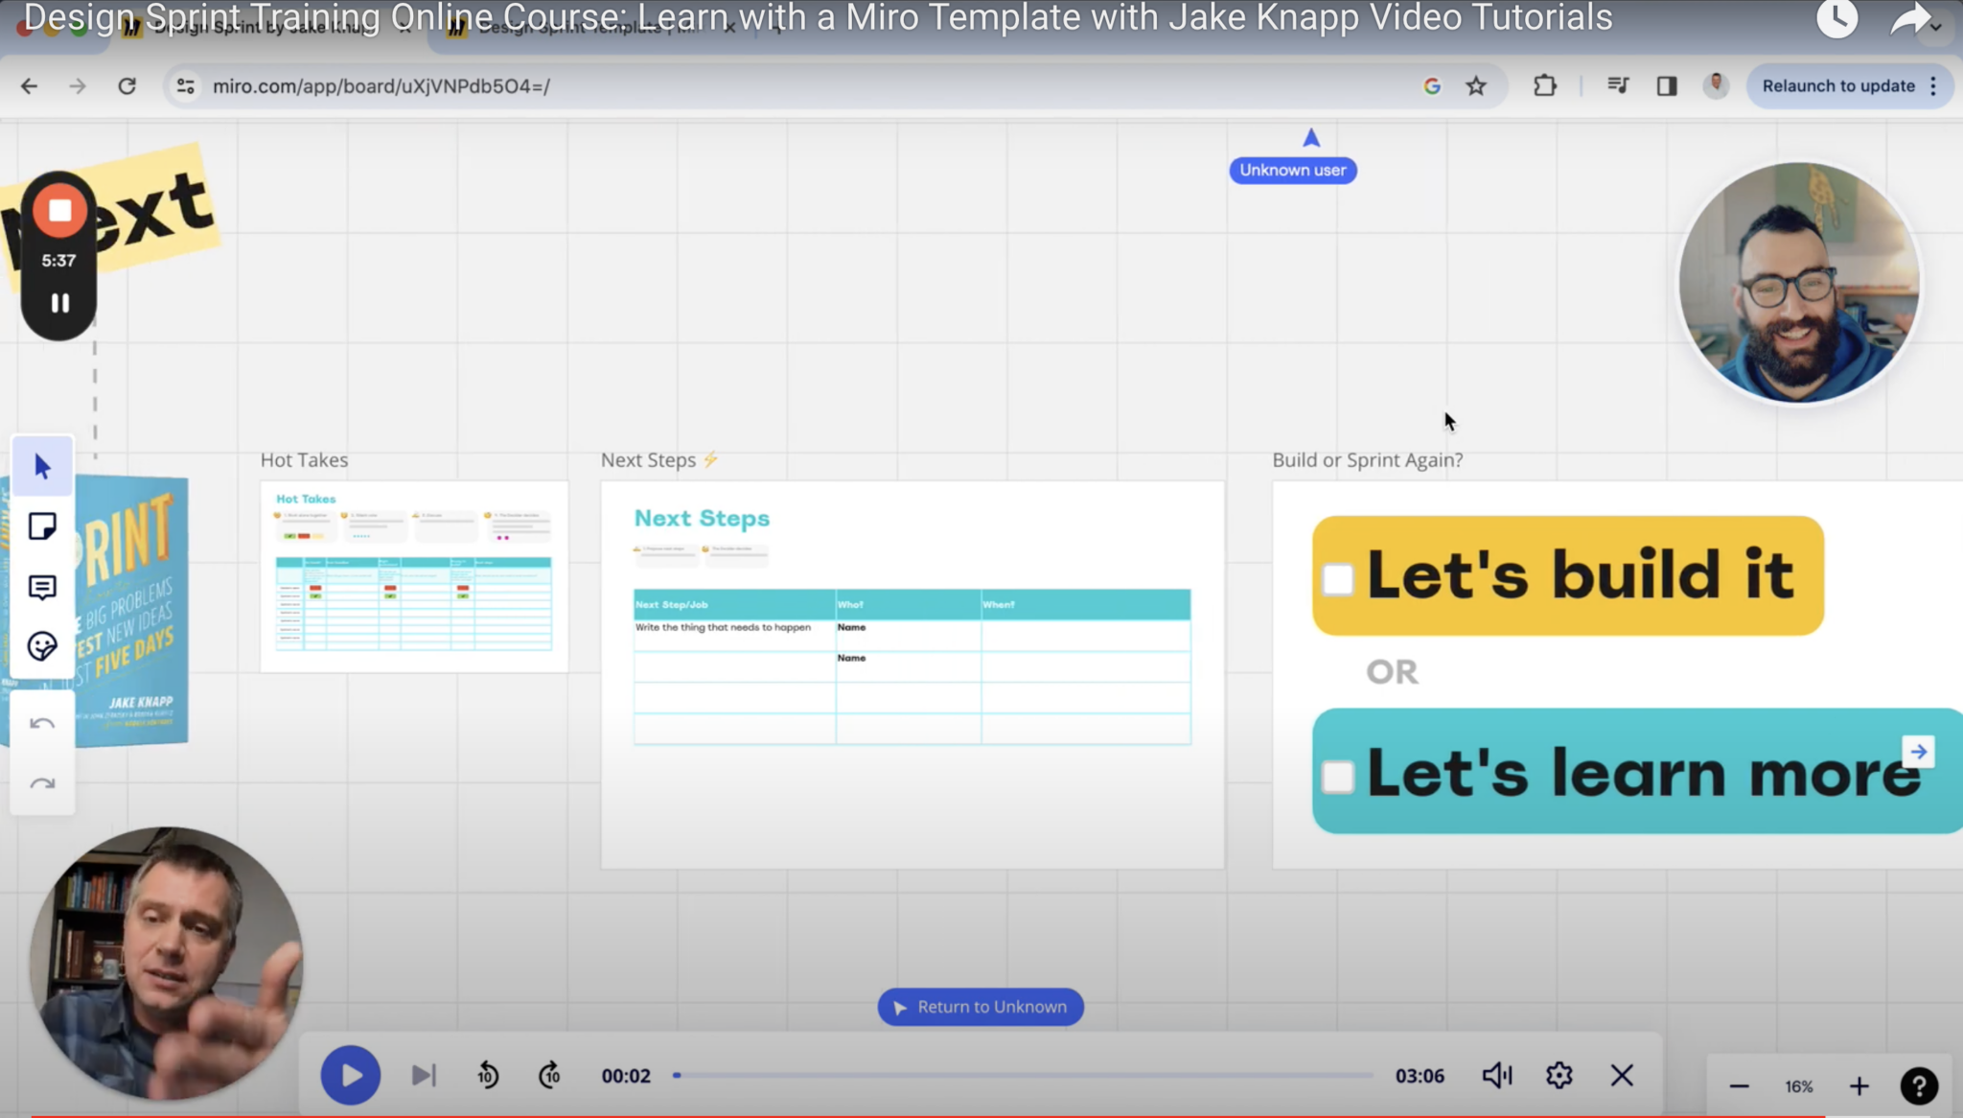Select the sticky note tool
The width and height of the screenshot is (1963, 1118).
point(42,525)
